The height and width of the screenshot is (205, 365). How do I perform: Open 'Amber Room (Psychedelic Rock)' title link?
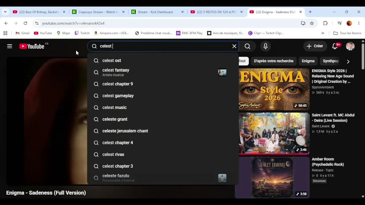(x=328, y=162)
